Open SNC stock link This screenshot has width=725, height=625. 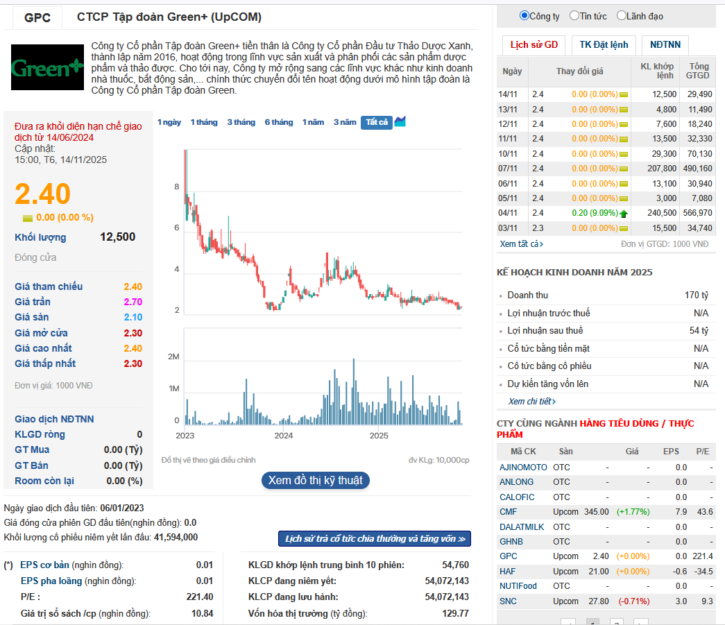tap(508, 601)
